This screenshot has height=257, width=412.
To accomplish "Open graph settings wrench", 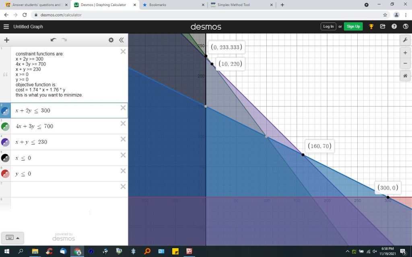I will [x=405, y=40].
